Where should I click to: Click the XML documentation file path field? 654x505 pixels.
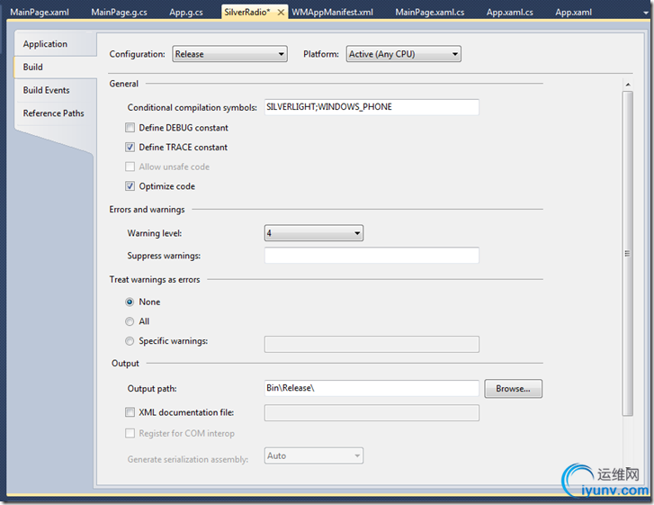click(x=372, y=413)
